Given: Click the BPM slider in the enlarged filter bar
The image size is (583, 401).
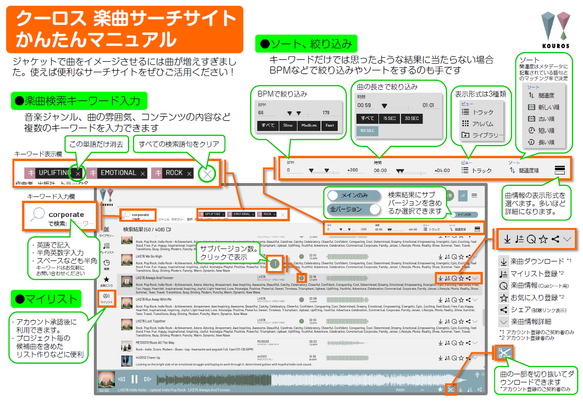Looking at the screenshot, I should (x=324, y=171).
